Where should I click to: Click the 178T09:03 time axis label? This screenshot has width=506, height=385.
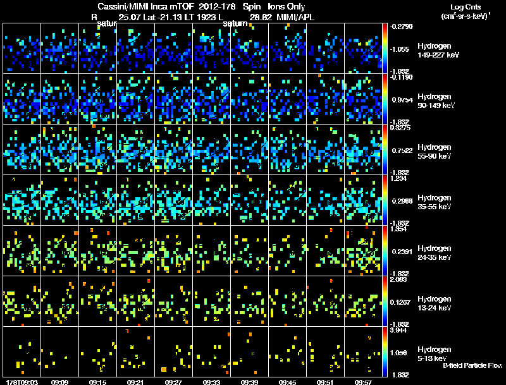[22, 382]
